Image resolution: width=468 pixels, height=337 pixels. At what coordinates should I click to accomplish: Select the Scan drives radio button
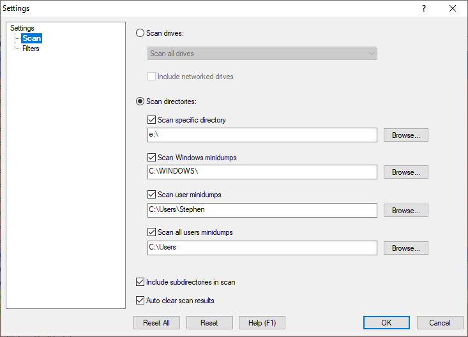pyautogui.click(x=140, y=33)
